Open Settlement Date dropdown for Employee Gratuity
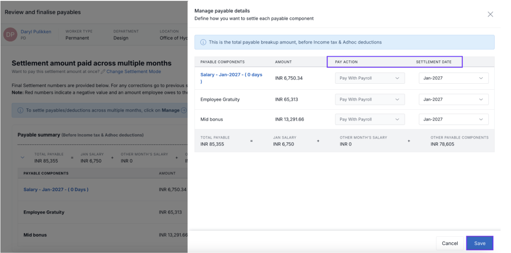 pos(453,100)
